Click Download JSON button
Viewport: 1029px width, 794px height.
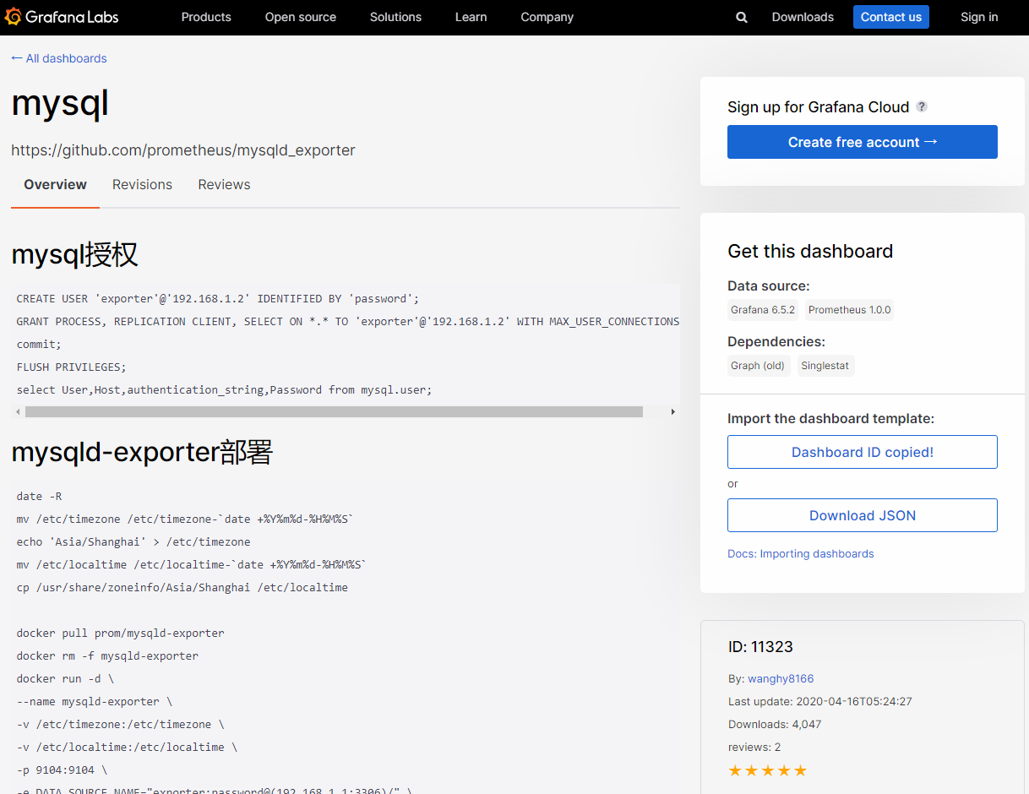[863, 515]
